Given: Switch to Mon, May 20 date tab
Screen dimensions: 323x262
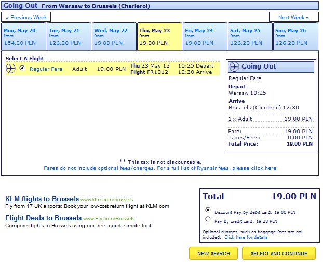Looking at the screenshot, I should point(23,37).
